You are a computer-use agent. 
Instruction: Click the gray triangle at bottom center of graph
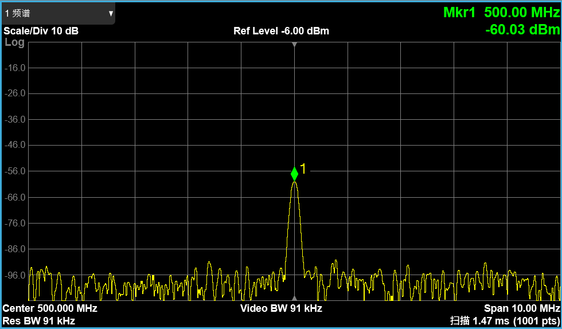pyautogui.click(x=294, y=299)
